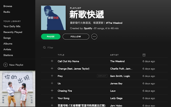Sort tracks by the ARTIST column header
171x107 pixels.
pyautogui.click(x=114, y=55)
